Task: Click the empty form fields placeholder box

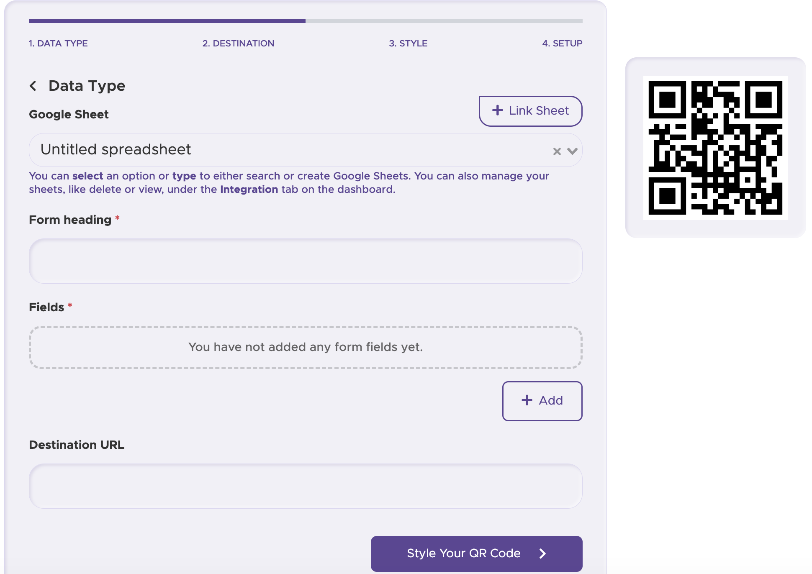Action: tap(305, 347)
